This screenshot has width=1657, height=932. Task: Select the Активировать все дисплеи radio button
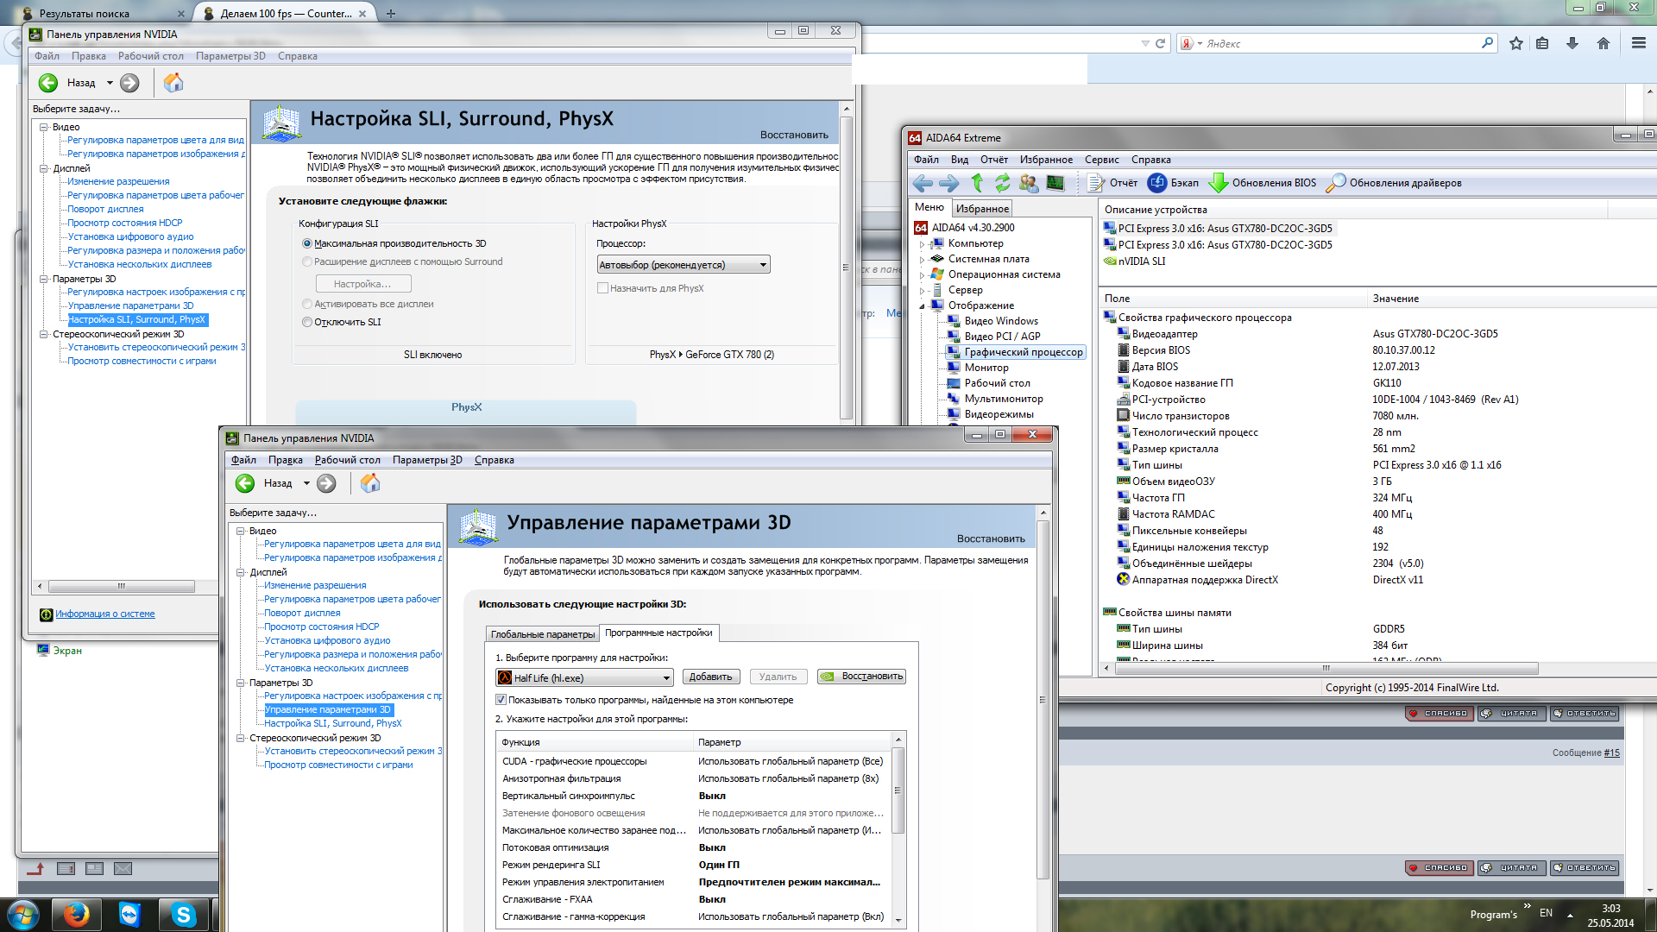click(x=307, y=305)
